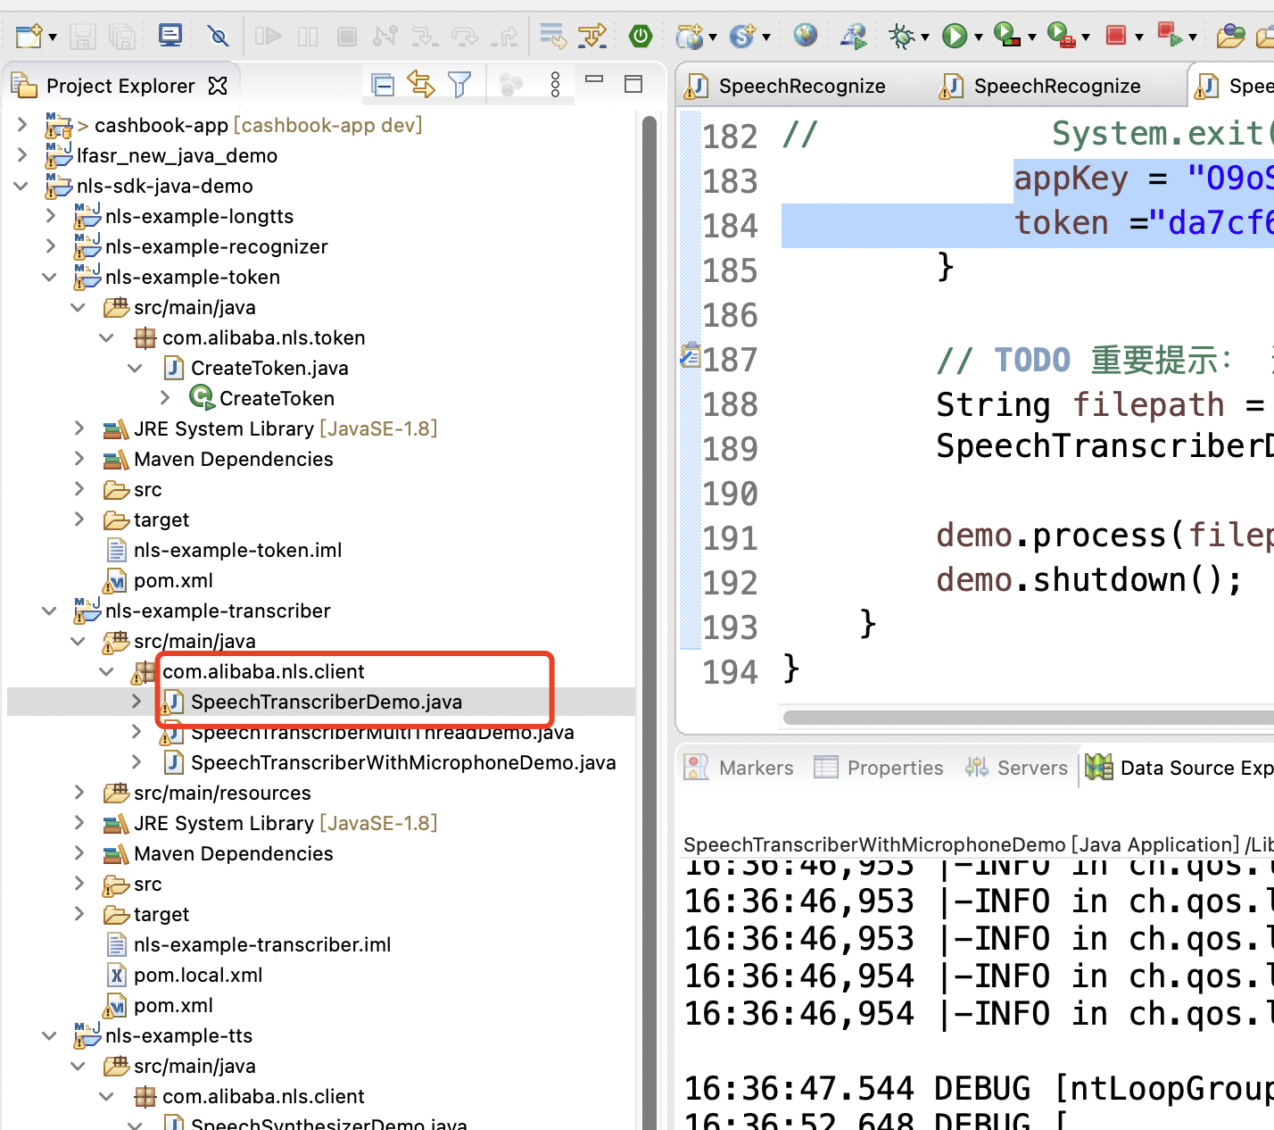
Task: Click the Coverage run icon
Action: point(1007,36)
